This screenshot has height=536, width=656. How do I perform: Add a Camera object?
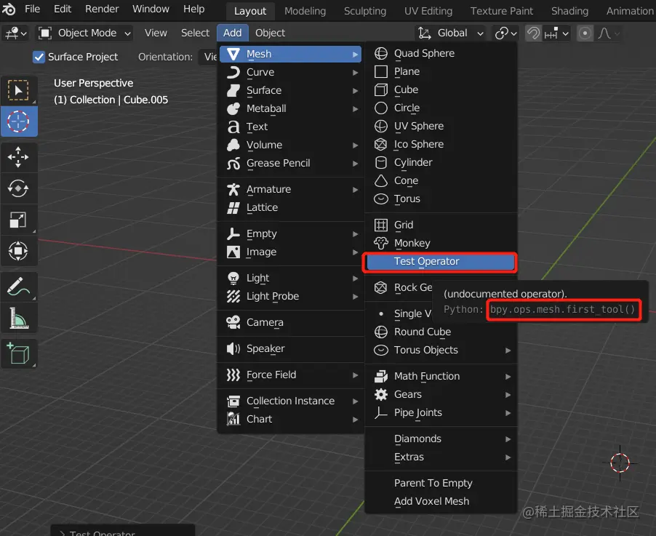(x=290, y=322)
